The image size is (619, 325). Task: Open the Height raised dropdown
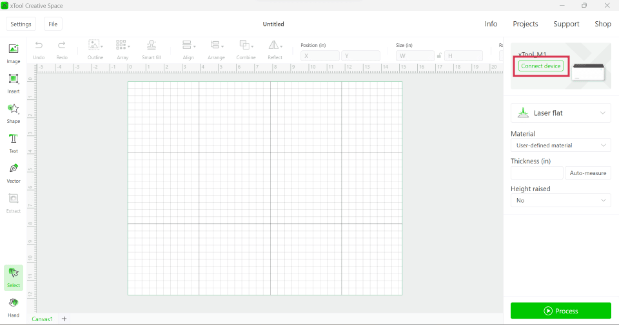click(560, 201)
